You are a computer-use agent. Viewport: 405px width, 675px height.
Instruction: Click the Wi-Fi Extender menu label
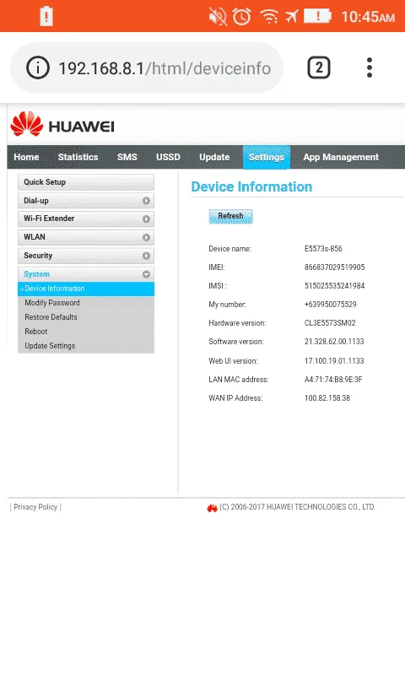(x=49, y=219)
